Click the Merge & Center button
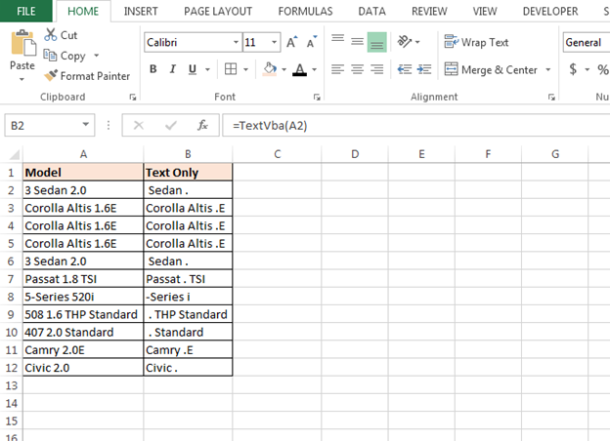 coord(491,69)
